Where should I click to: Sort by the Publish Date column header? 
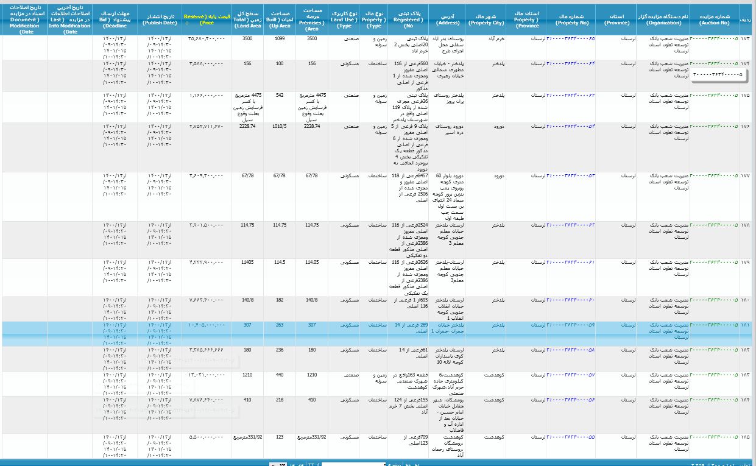coord(160,19)
